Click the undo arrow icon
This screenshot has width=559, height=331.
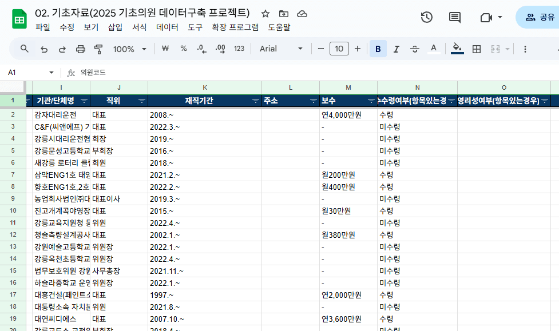point(43,49)
